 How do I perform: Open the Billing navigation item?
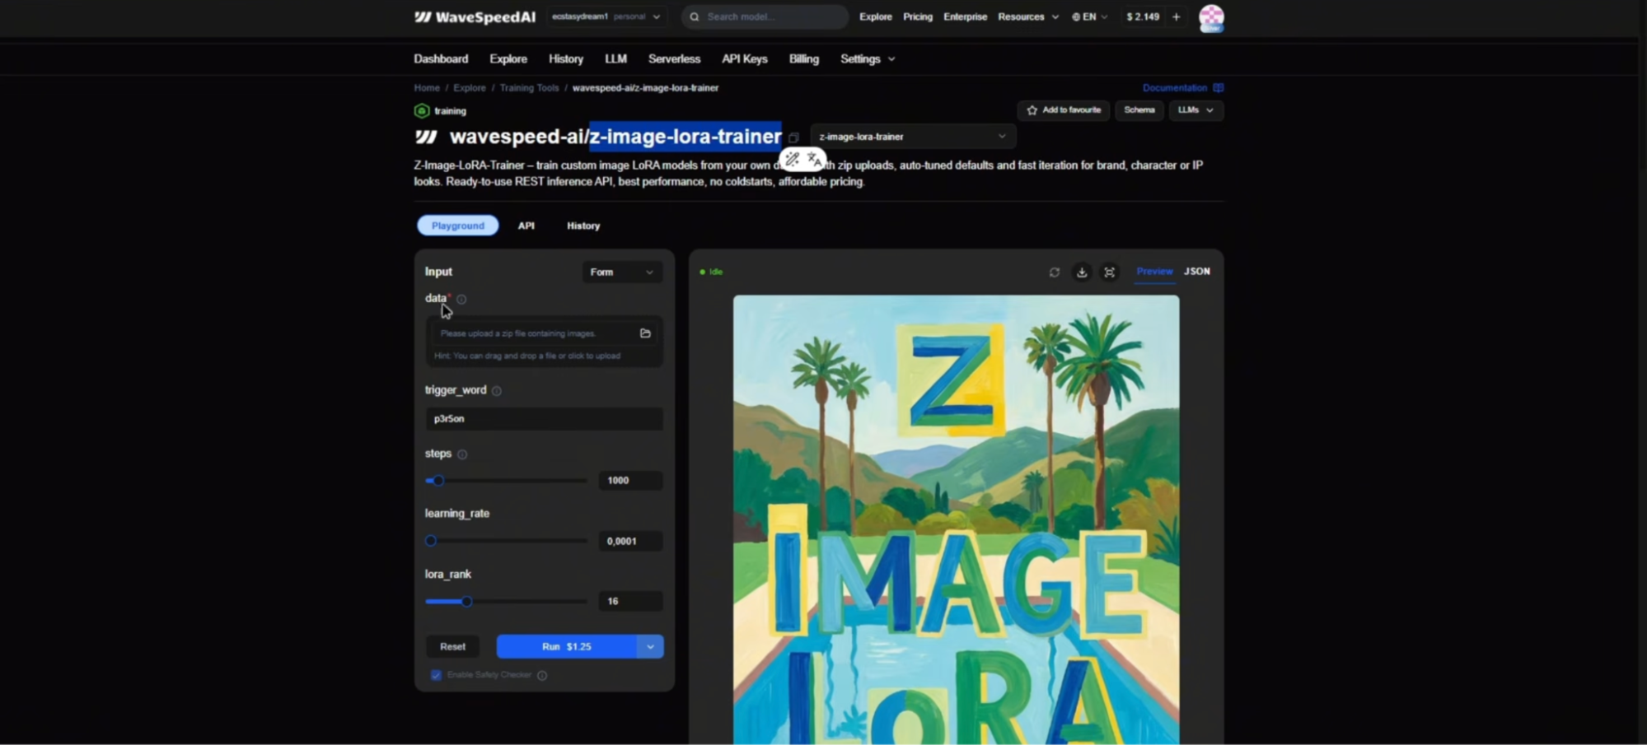coord(804,59)
